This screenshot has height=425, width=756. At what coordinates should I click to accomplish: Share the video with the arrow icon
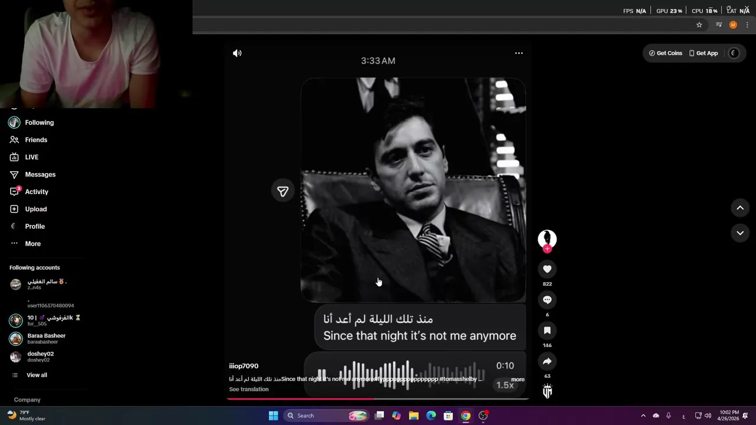tap(547, 361)
